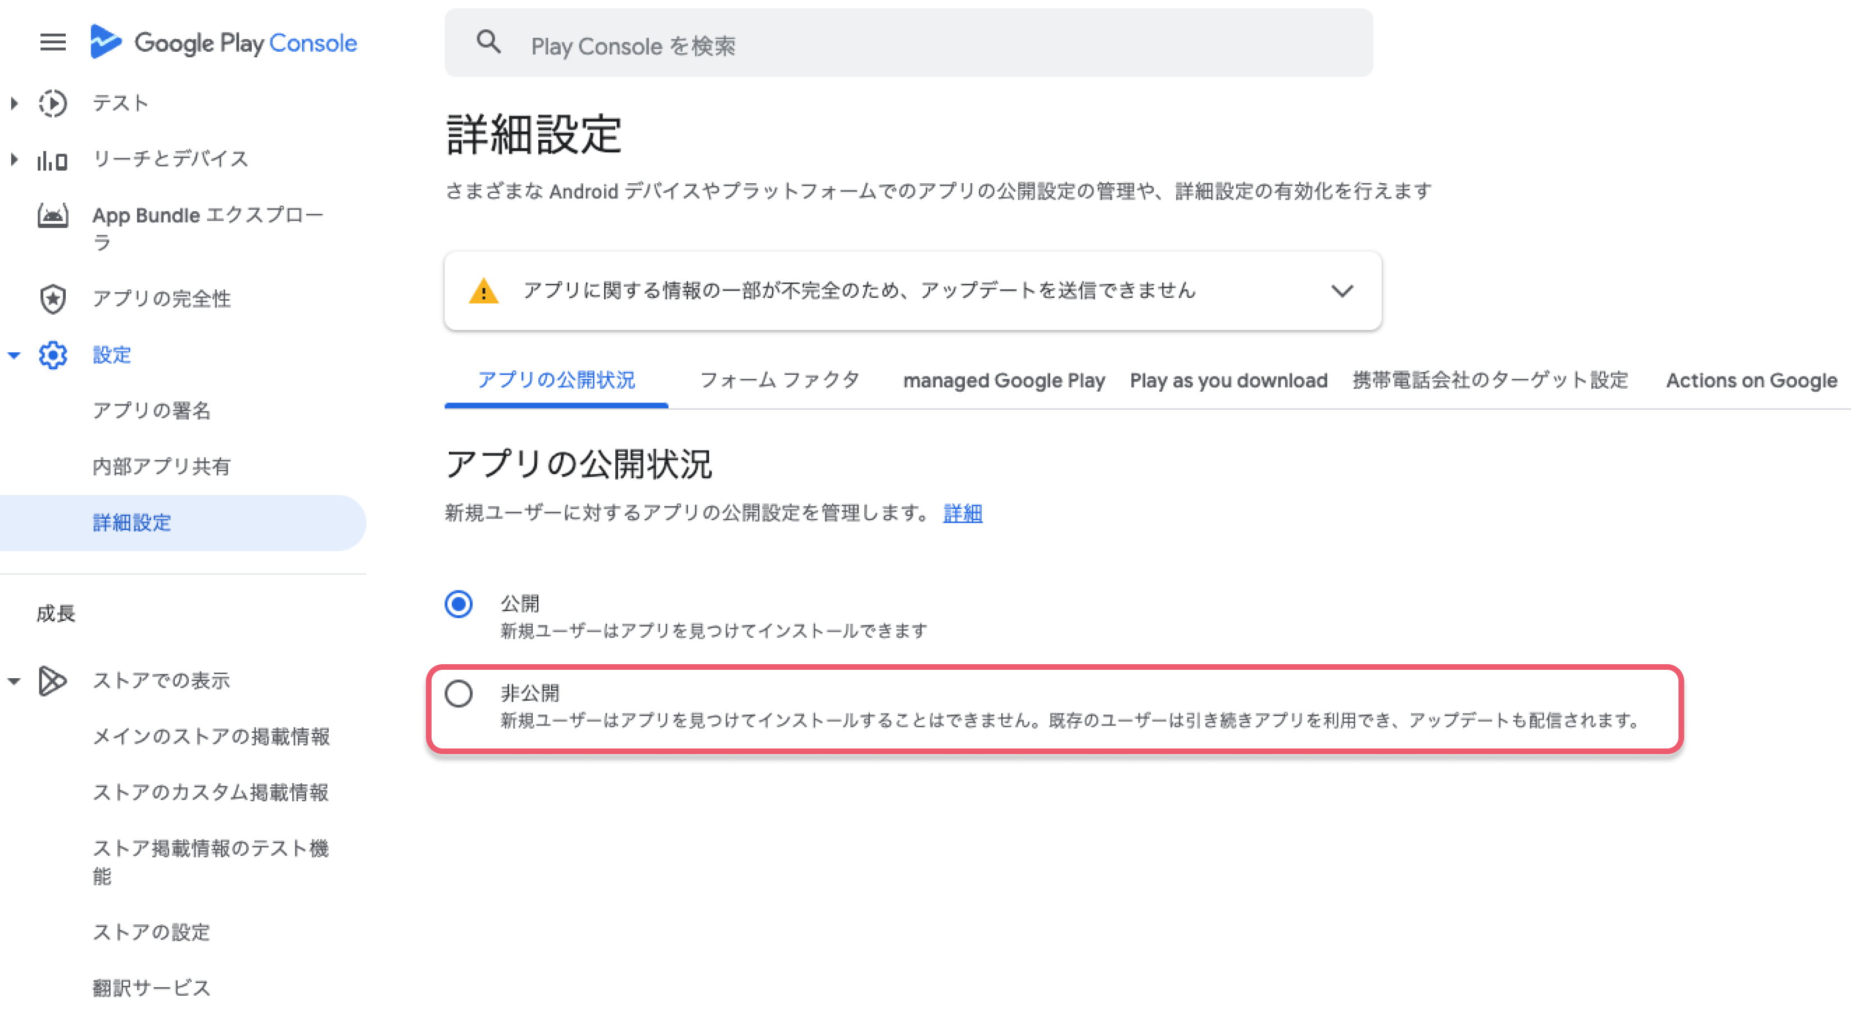Open ストアの設定 in sidebar

point(152,932)
